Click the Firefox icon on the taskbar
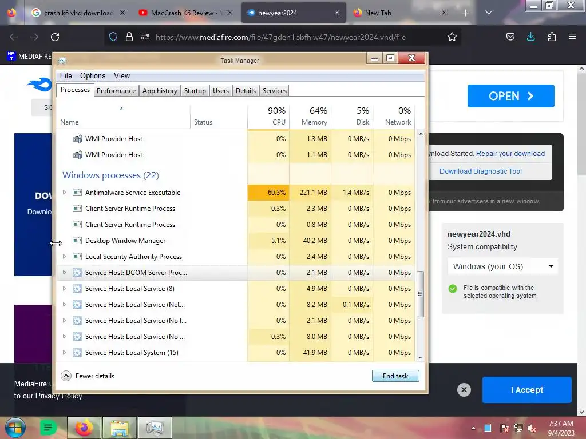This screenshot has height=439, width=586. tap(84, 428)
